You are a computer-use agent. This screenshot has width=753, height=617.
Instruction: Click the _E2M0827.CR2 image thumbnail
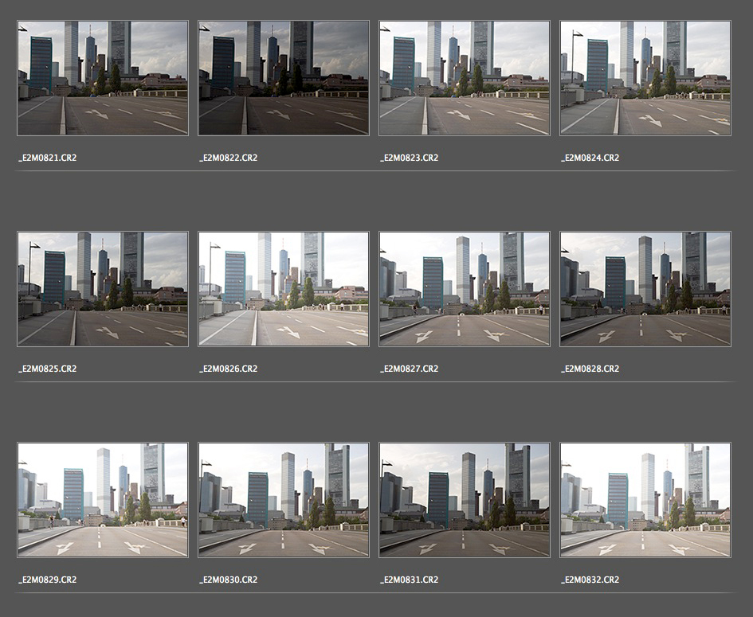click(x=465, y=289)
